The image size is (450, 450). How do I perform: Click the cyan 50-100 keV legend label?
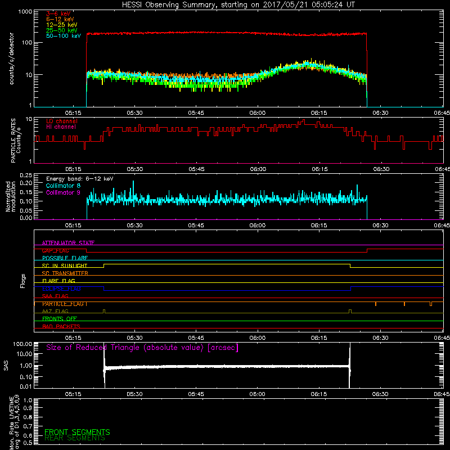[x=64, y=36]
